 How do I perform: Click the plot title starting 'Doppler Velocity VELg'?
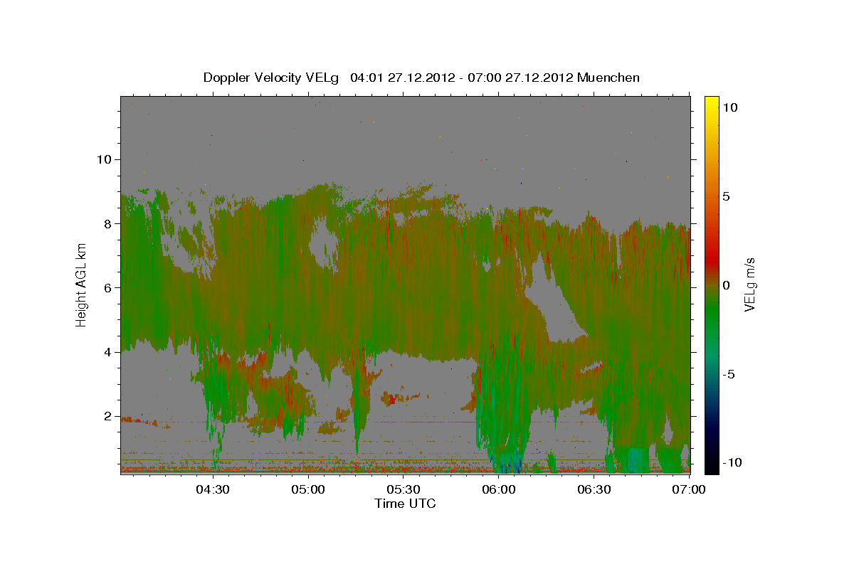coord(421,78)
